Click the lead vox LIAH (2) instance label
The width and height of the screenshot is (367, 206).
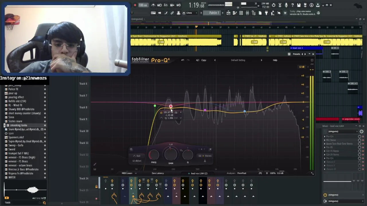coord(199,173)
